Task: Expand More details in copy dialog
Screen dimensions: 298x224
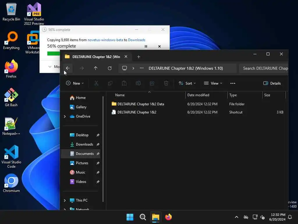Action: [x=54, y=67]
